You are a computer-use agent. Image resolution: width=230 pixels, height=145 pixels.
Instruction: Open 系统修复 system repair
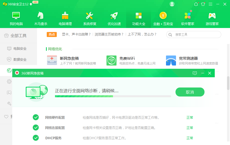89,18
